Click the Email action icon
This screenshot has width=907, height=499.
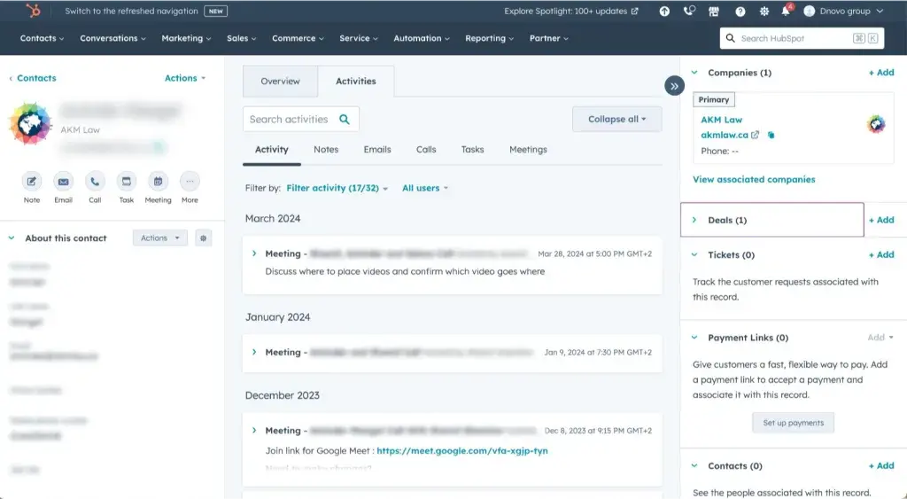[63, 182]
